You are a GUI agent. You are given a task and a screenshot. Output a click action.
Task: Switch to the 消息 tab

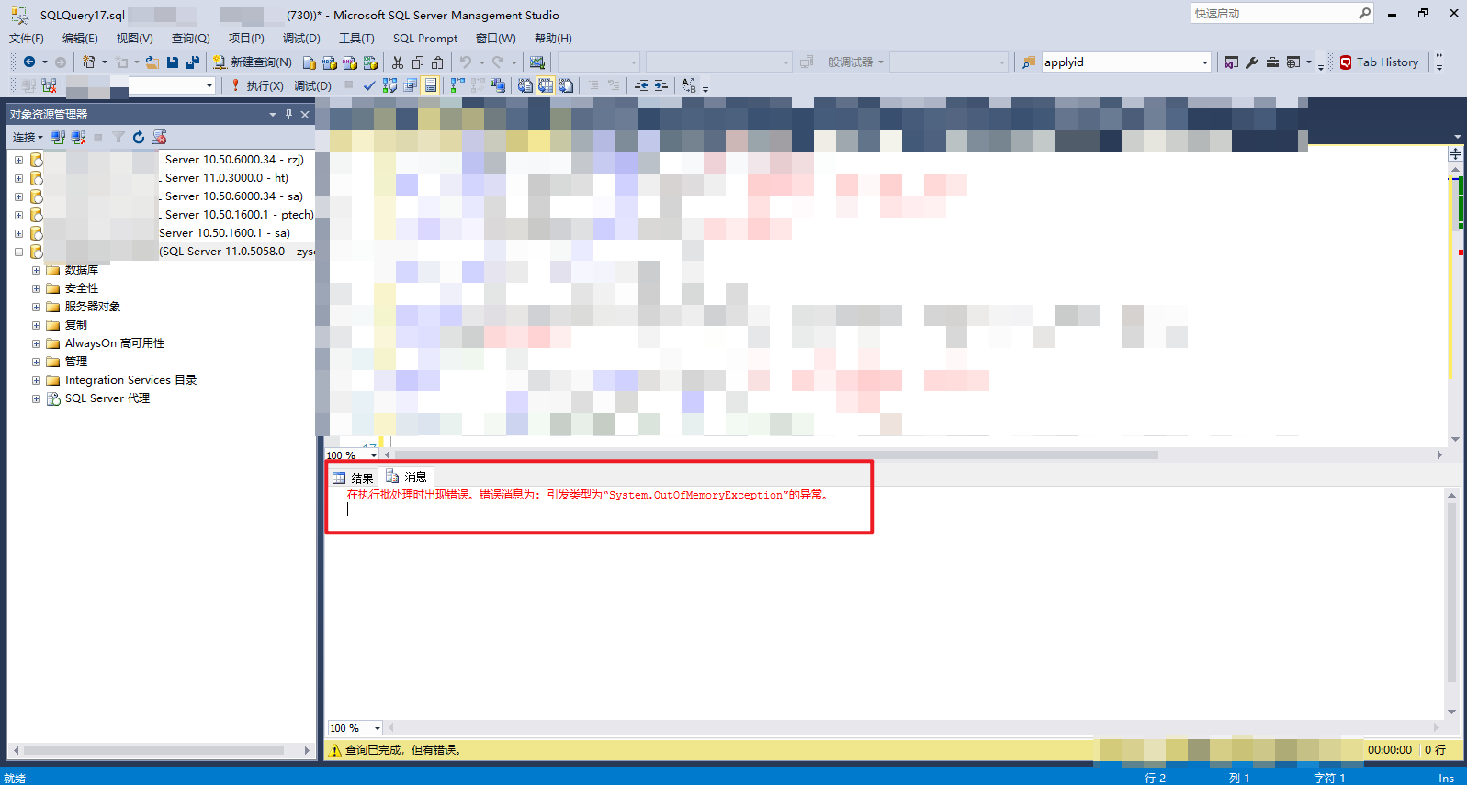click(x=406, y=477)
